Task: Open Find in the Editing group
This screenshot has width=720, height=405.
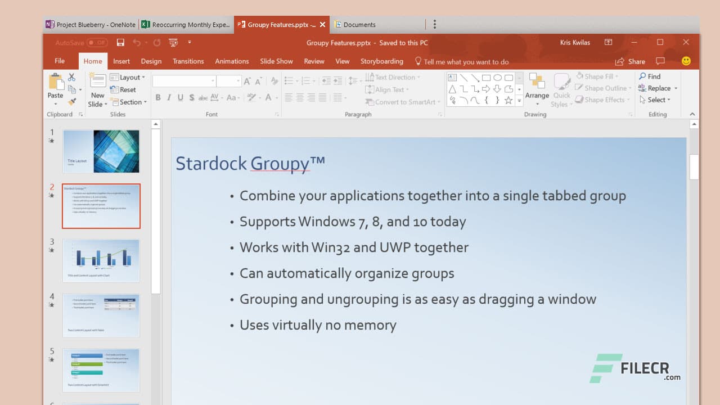Action: tap(651, 76)
